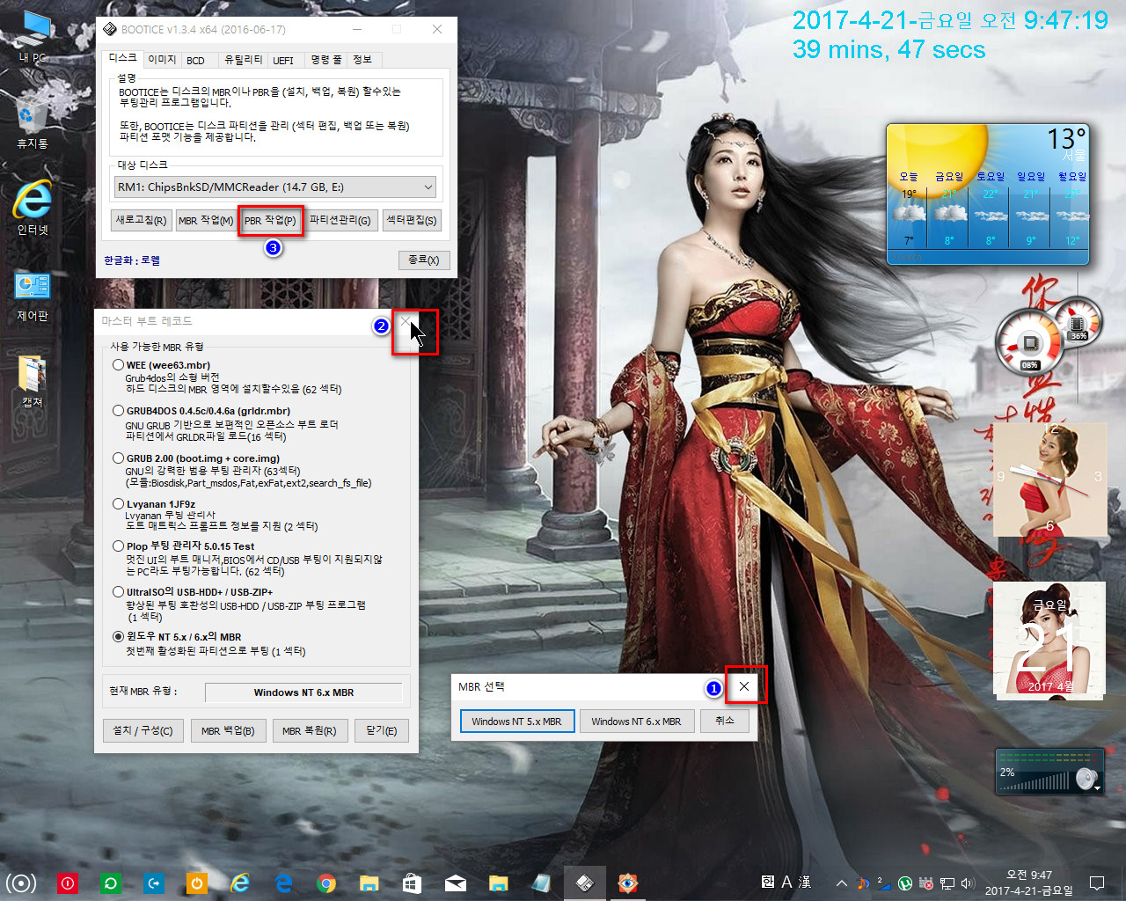1126x901 pixels.
Task: Click the 닫기(E) button
Action: coord(382,730)
